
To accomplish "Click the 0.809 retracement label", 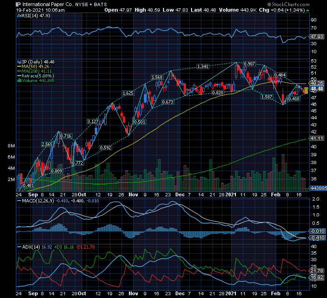I will click(57, 171).
